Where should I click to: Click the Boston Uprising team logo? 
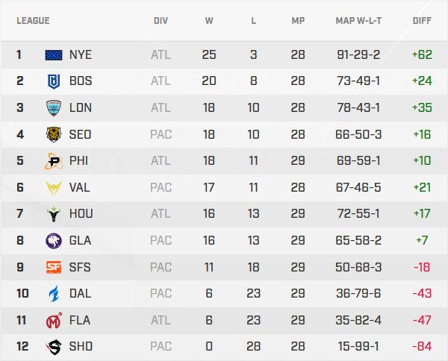[54, 81]
